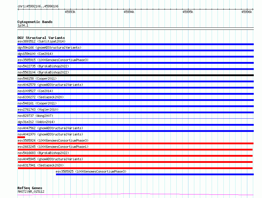Select the 1p34.1 cytogenetic band label
262x198 pixels.
[23, 26]
